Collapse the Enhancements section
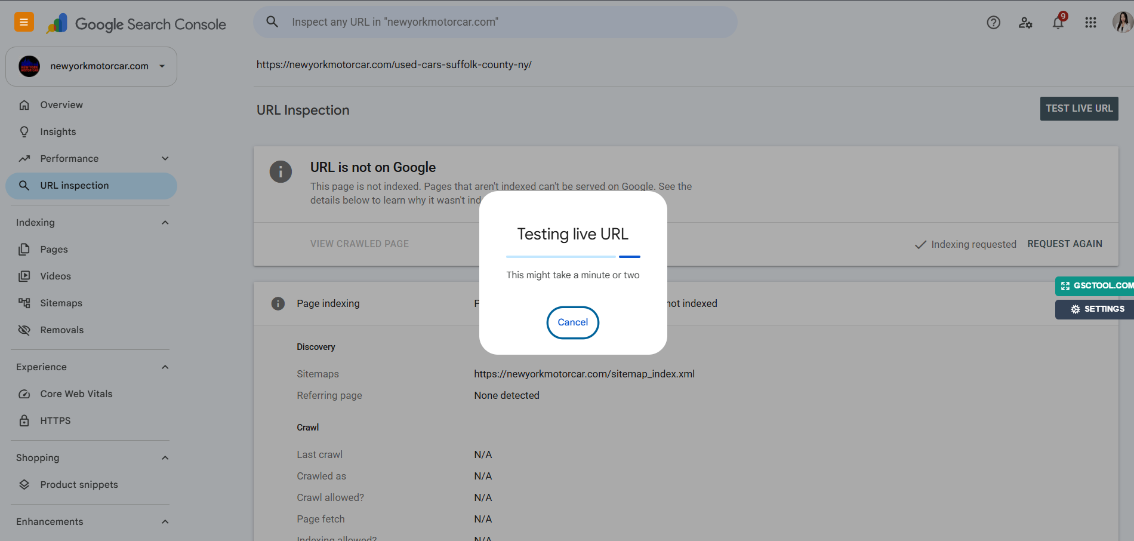The width and height of the screenshot is (1134, 541). [165, 522]
